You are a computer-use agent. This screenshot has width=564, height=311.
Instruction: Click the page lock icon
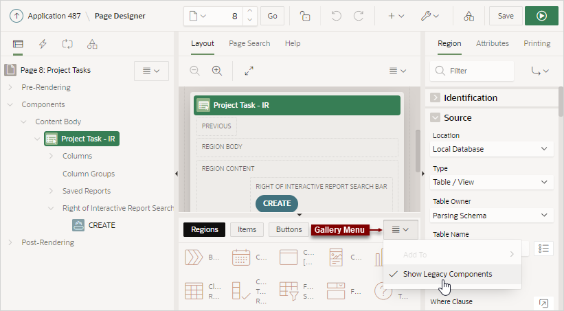pos(305,16)
